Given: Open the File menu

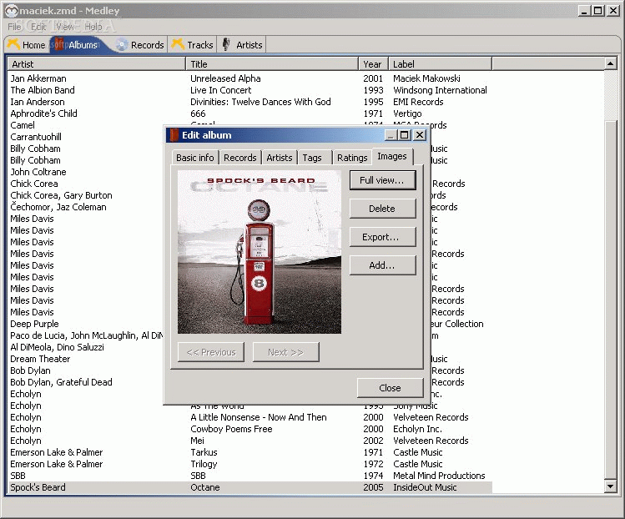Looking at the screenshot, I should pyautogui.click(x=14, y=27).
